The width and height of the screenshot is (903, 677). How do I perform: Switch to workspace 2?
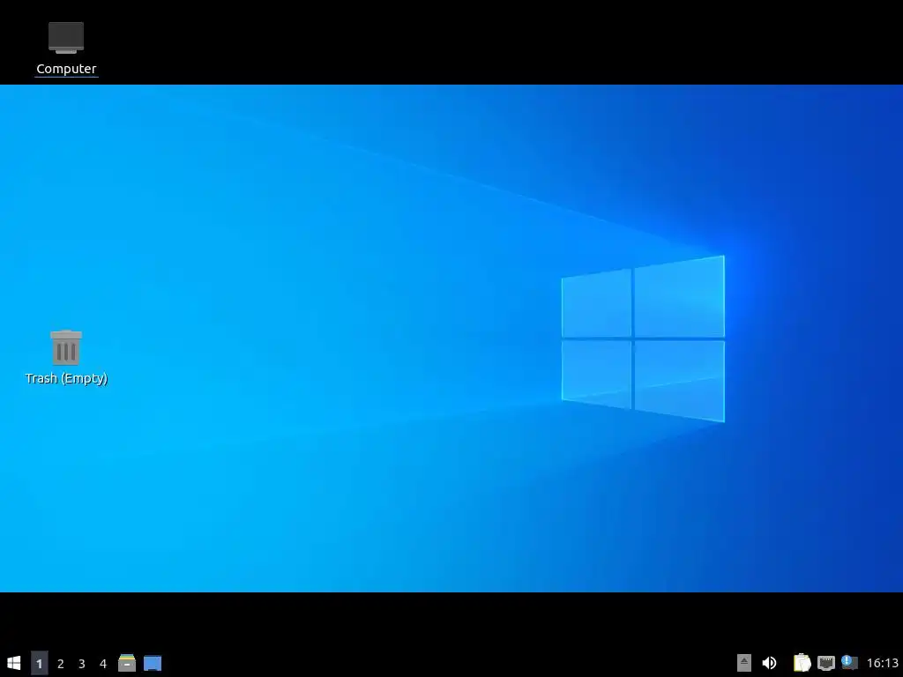61,663
